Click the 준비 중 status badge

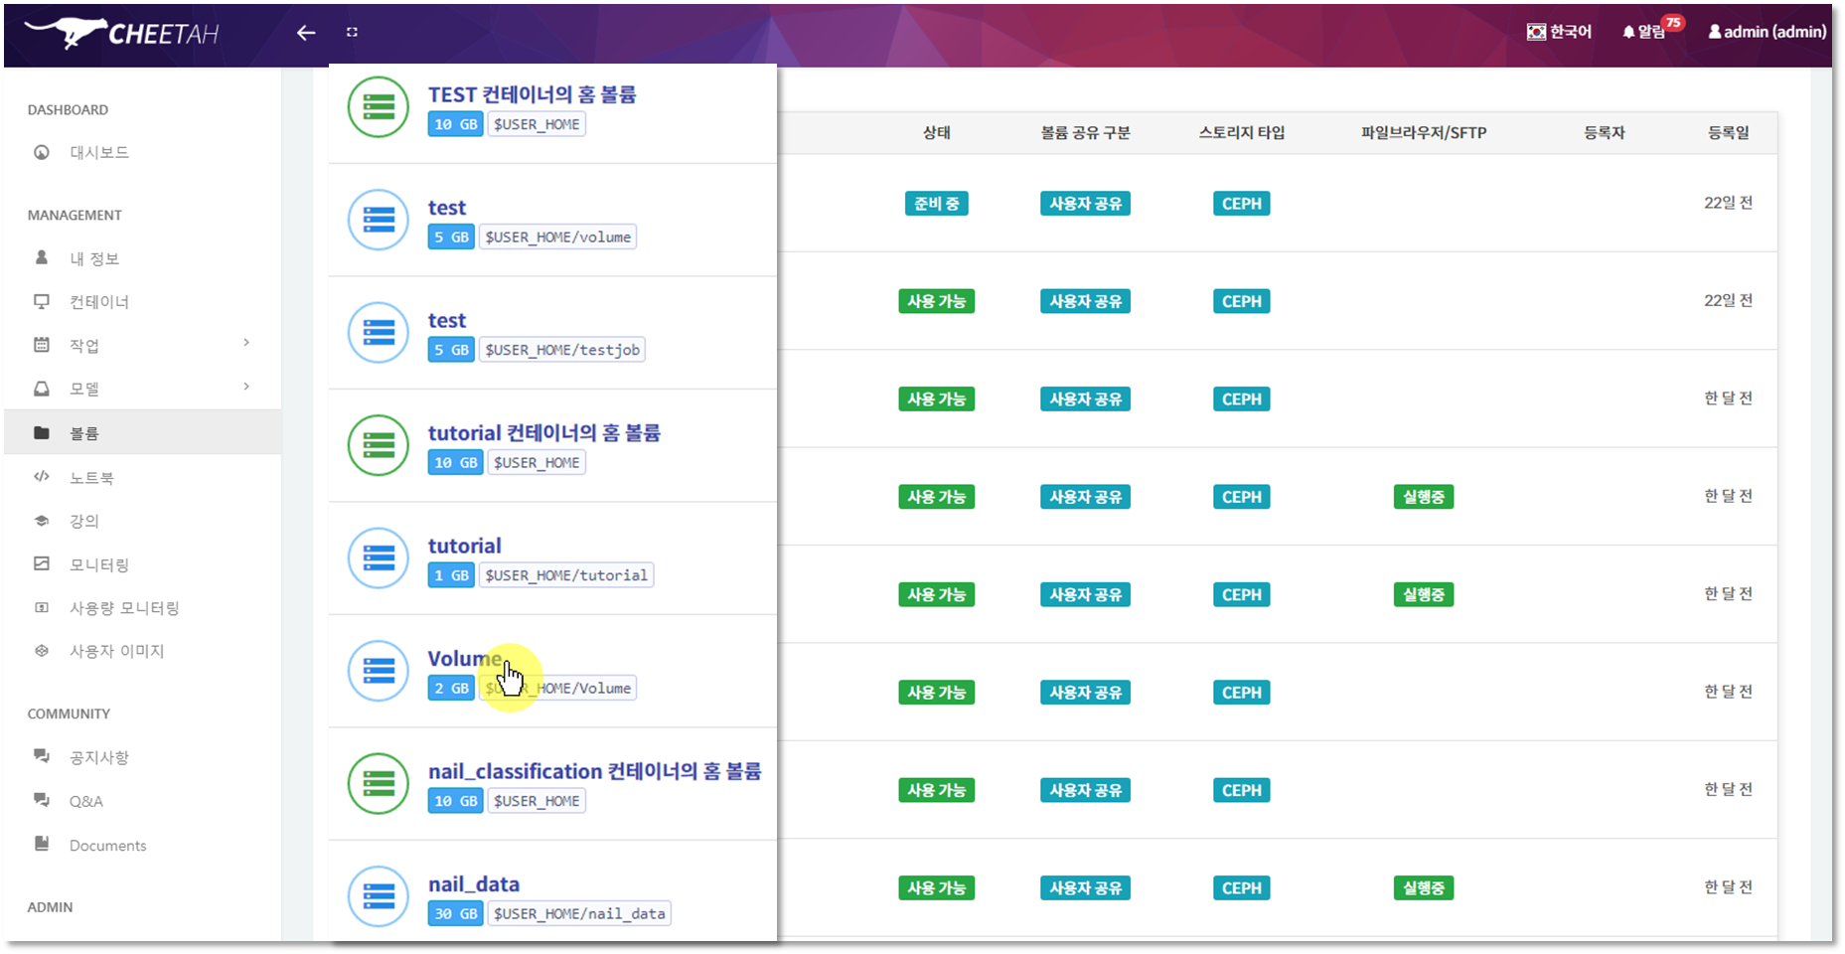(x=937, y=204)
